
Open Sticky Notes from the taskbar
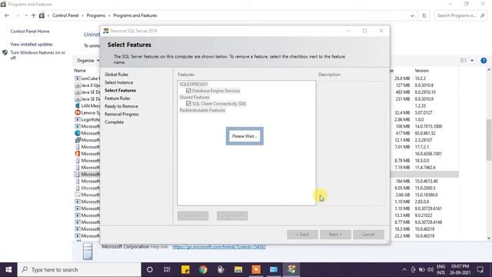tap(185, 269)
